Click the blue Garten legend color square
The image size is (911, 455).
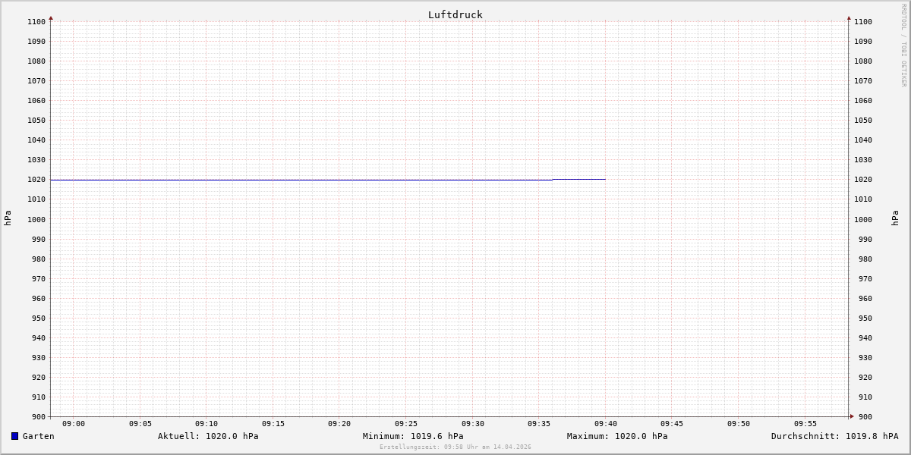pyautogui.click(x=14, y=436)
